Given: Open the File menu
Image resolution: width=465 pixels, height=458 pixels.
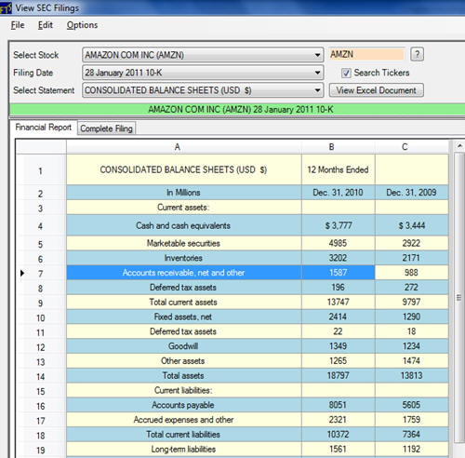Looking at the screenshot, I should (x=18, y=25).
